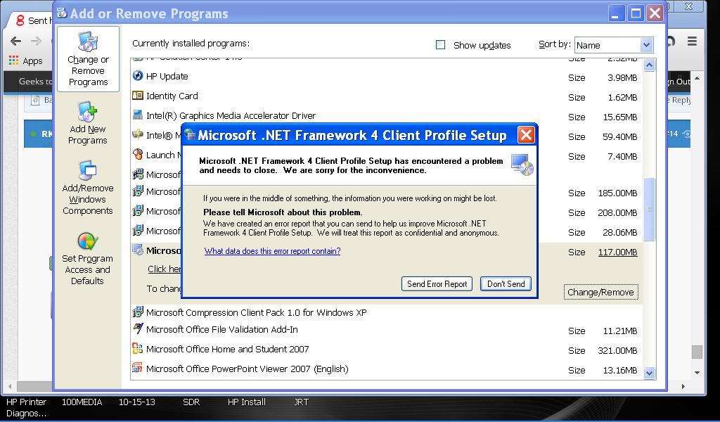
Task: Click the SDR desktop label
Action: 191,402
